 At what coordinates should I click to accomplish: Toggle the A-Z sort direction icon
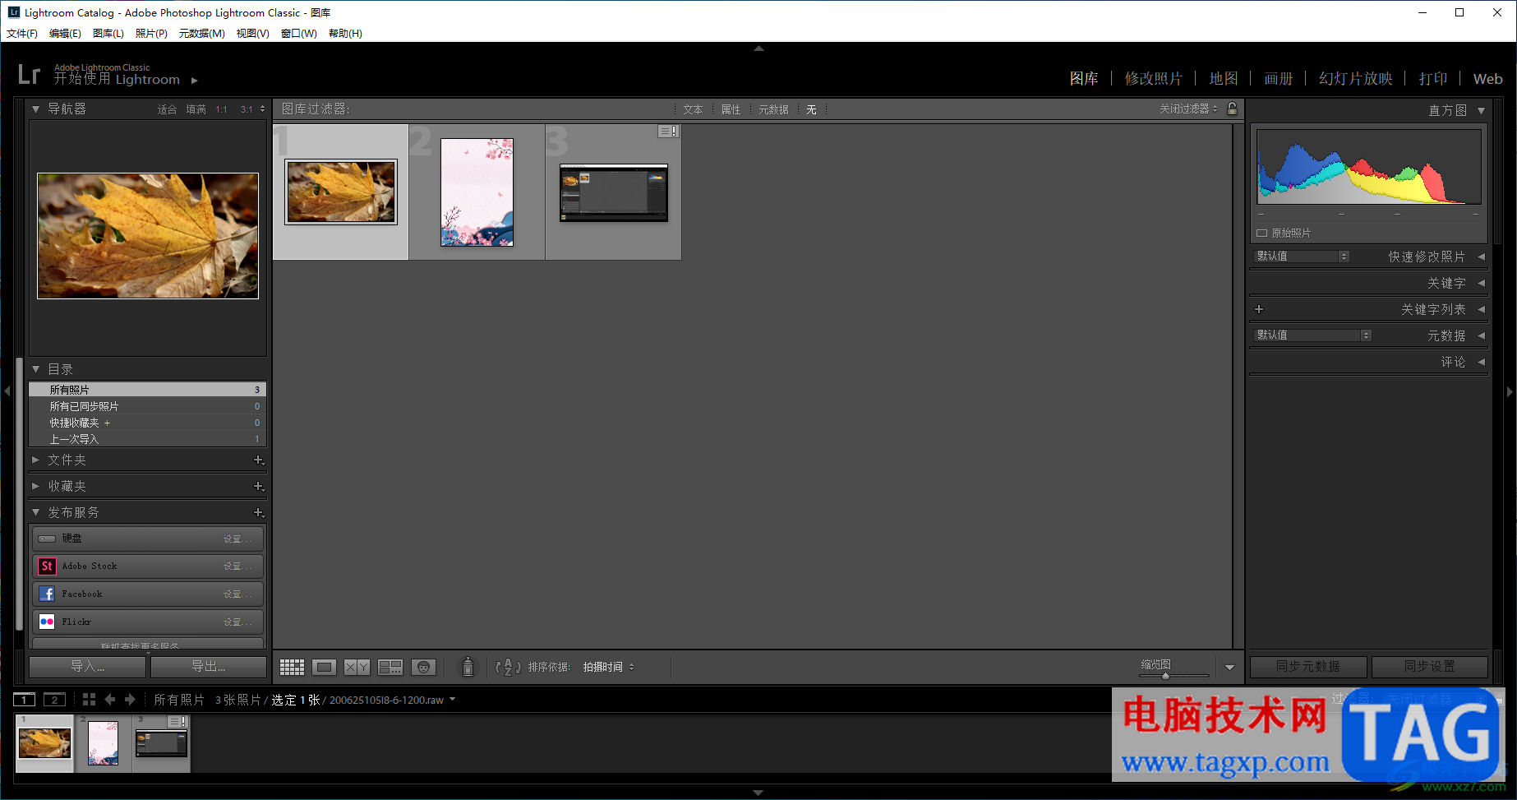click(508, 667)
